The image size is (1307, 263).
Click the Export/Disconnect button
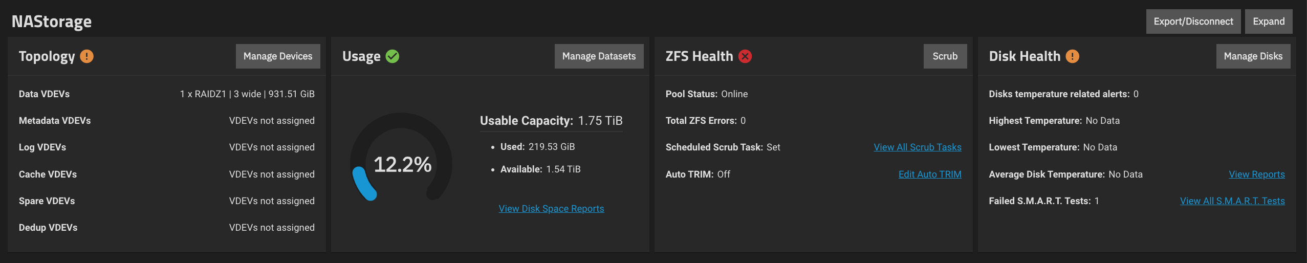[1193, 21]
